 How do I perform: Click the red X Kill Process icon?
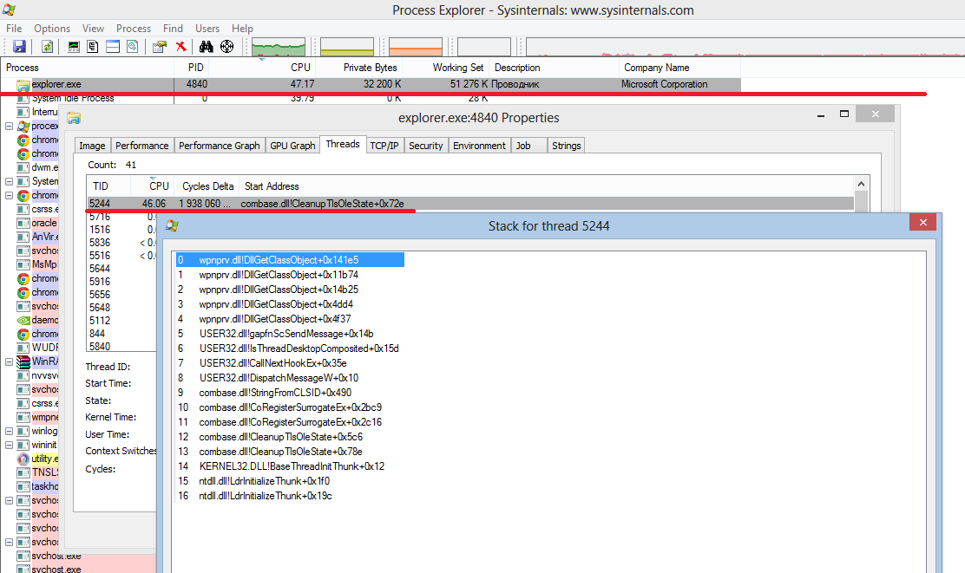[181, 47]
